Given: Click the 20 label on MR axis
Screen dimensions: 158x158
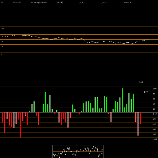Looking at the screenshot, I should [154, 109].
